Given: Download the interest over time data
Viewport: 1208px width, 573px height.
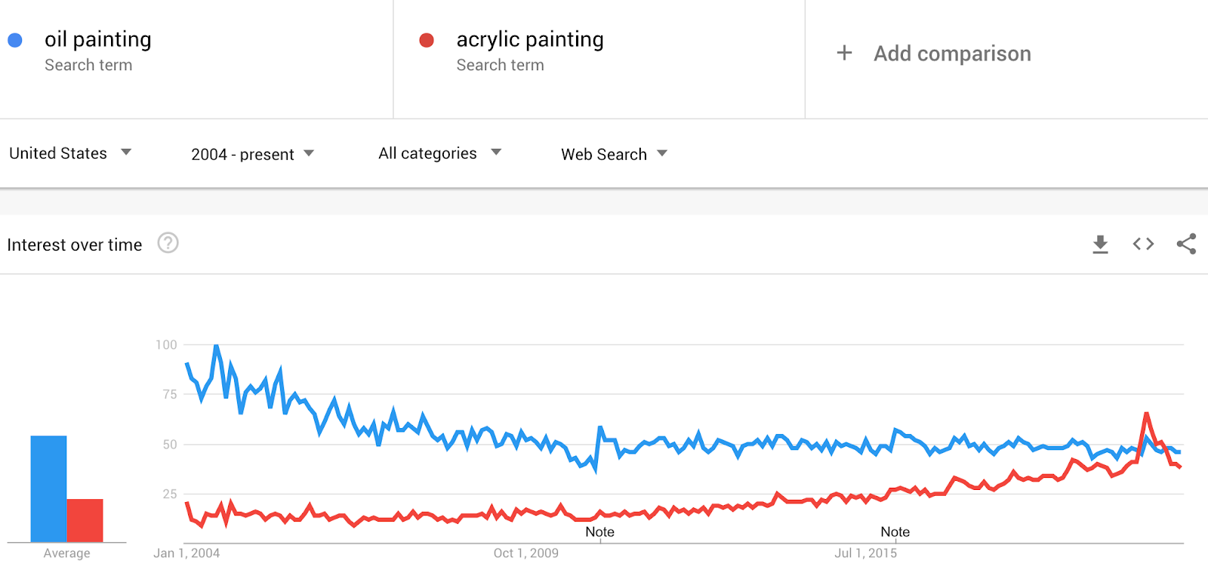Looking at the screenshot, I should 1100,244.
